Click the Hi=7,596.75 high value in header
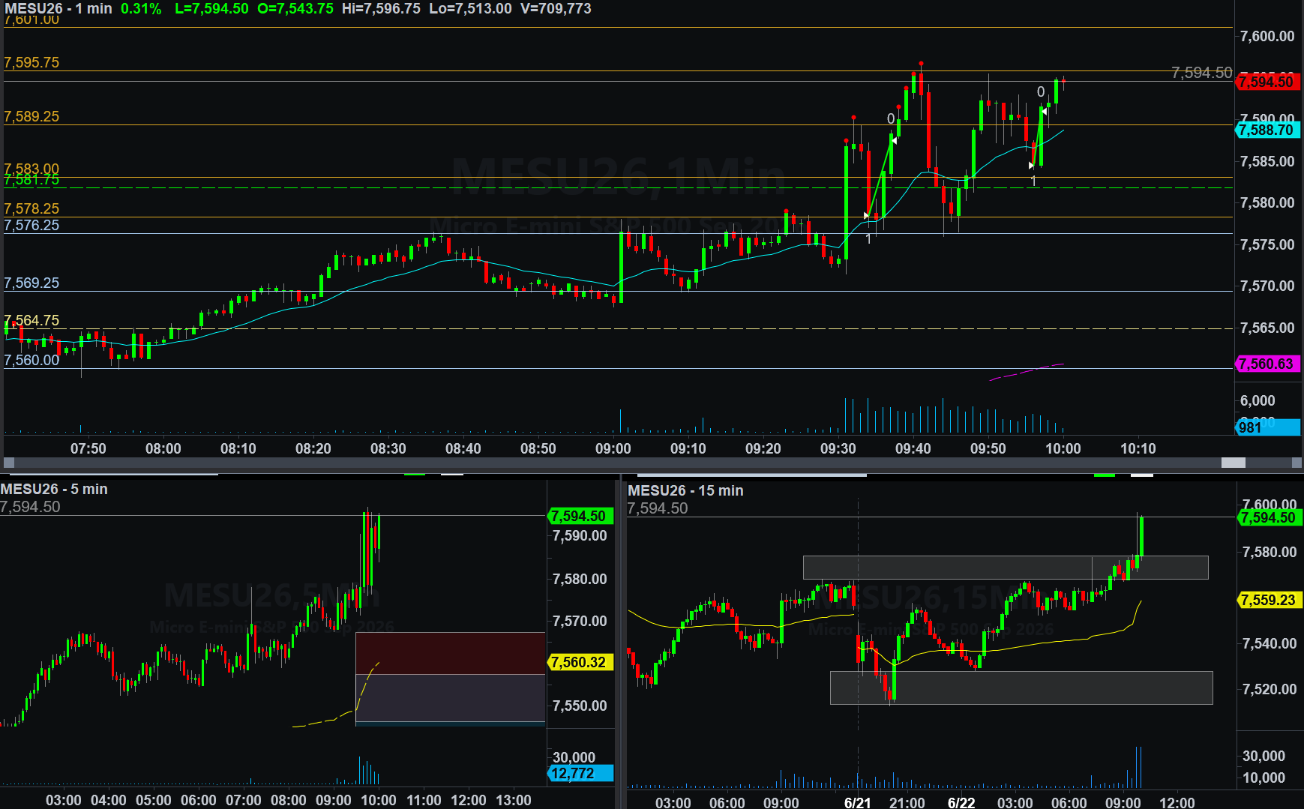This screenshot has width=1304, height=809. [381, 8]
